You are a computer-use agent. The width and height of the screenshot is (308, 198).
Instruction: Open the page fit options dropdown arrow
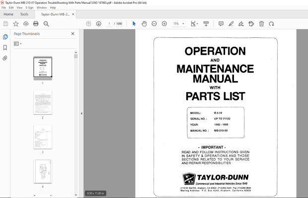(x=197, y=24)
